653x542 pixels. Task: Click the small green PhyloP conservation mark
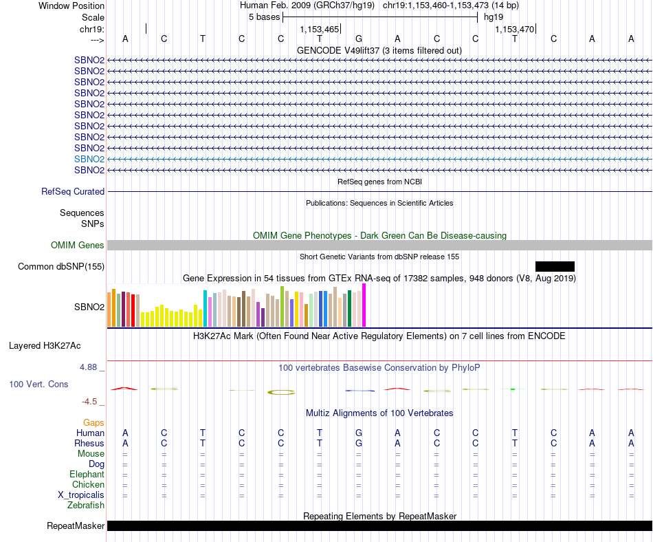point(513,389)
